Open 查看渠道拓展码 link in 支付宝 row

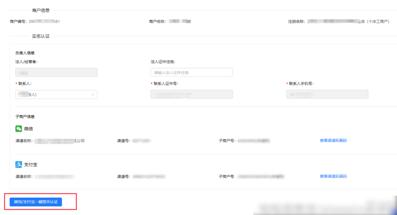[x=333, y=176]
